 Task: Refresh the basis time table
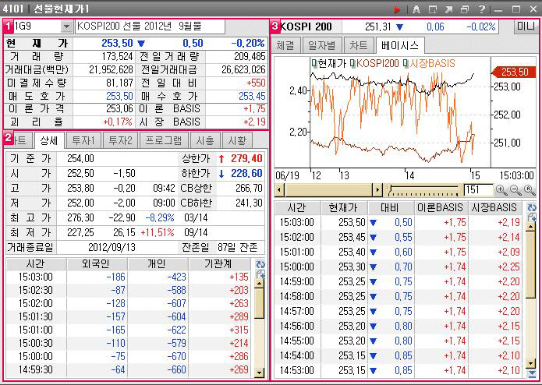coord(531,207)
